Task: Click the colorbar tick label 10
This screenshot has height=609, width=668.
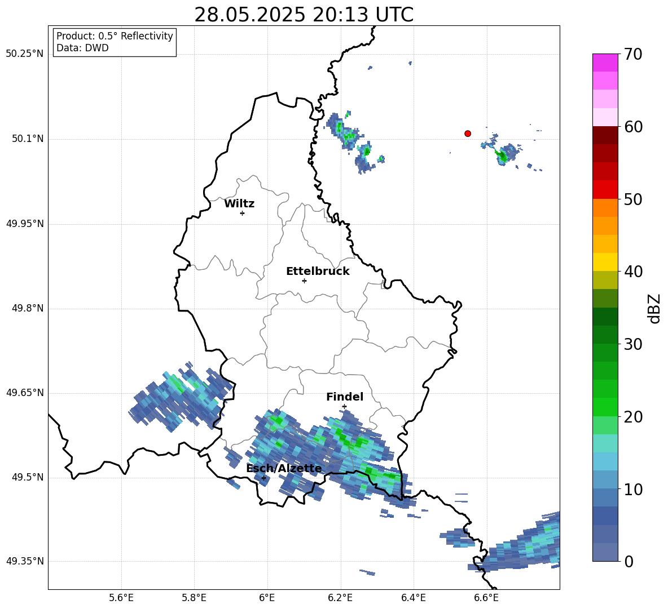Action: pos(633,489)
